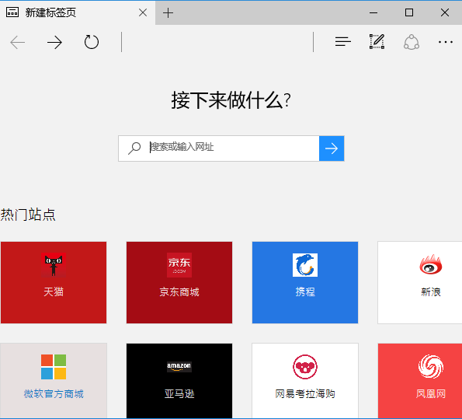Click the tab page icon beside 新建标签页
The width and height of the screenshot is (462, 419).
click(12, 12)
